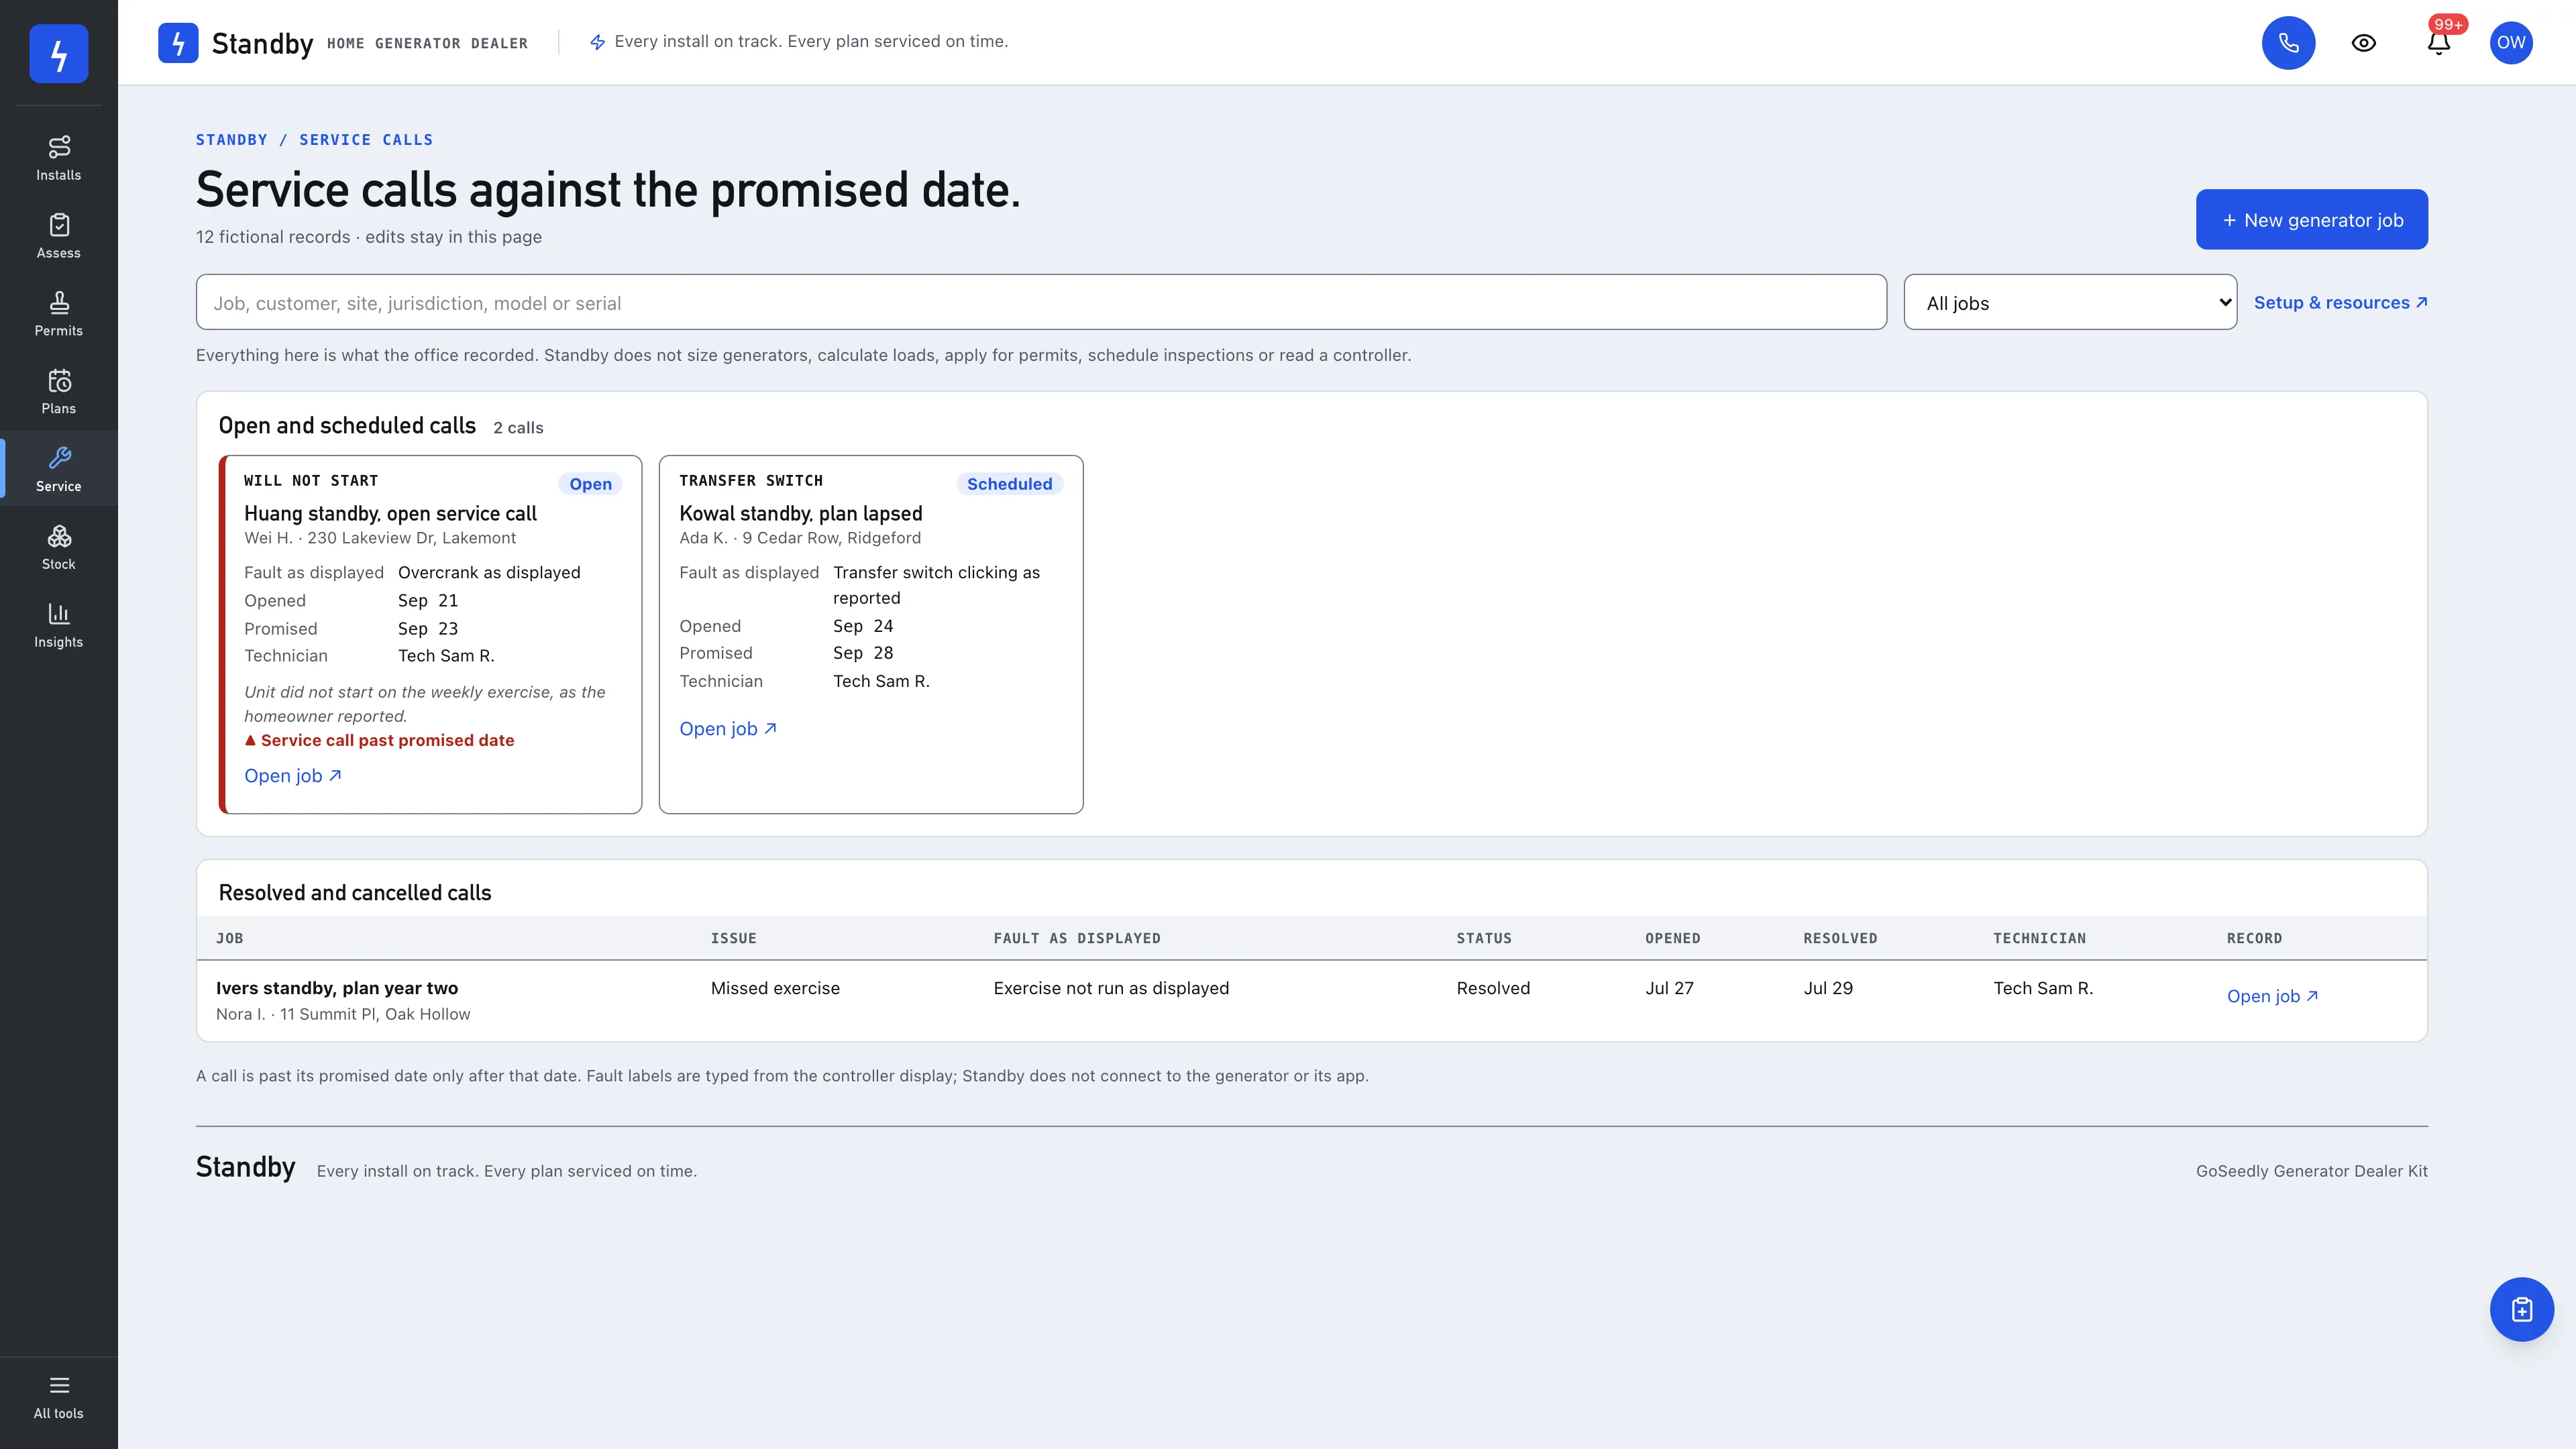Go to Assess in the sidebar
This screenshot has width=2576, height=1449.
point(59,236)
